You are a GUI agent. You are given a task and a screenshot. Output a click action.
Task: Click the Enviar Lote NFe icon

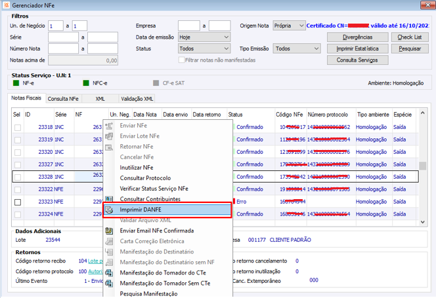tap(110, 136)
